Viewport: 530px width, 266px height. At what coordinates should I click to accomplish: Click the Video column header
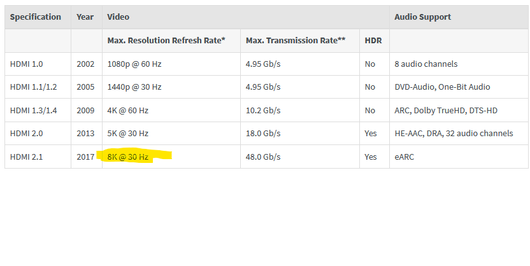tap(118, 17)
